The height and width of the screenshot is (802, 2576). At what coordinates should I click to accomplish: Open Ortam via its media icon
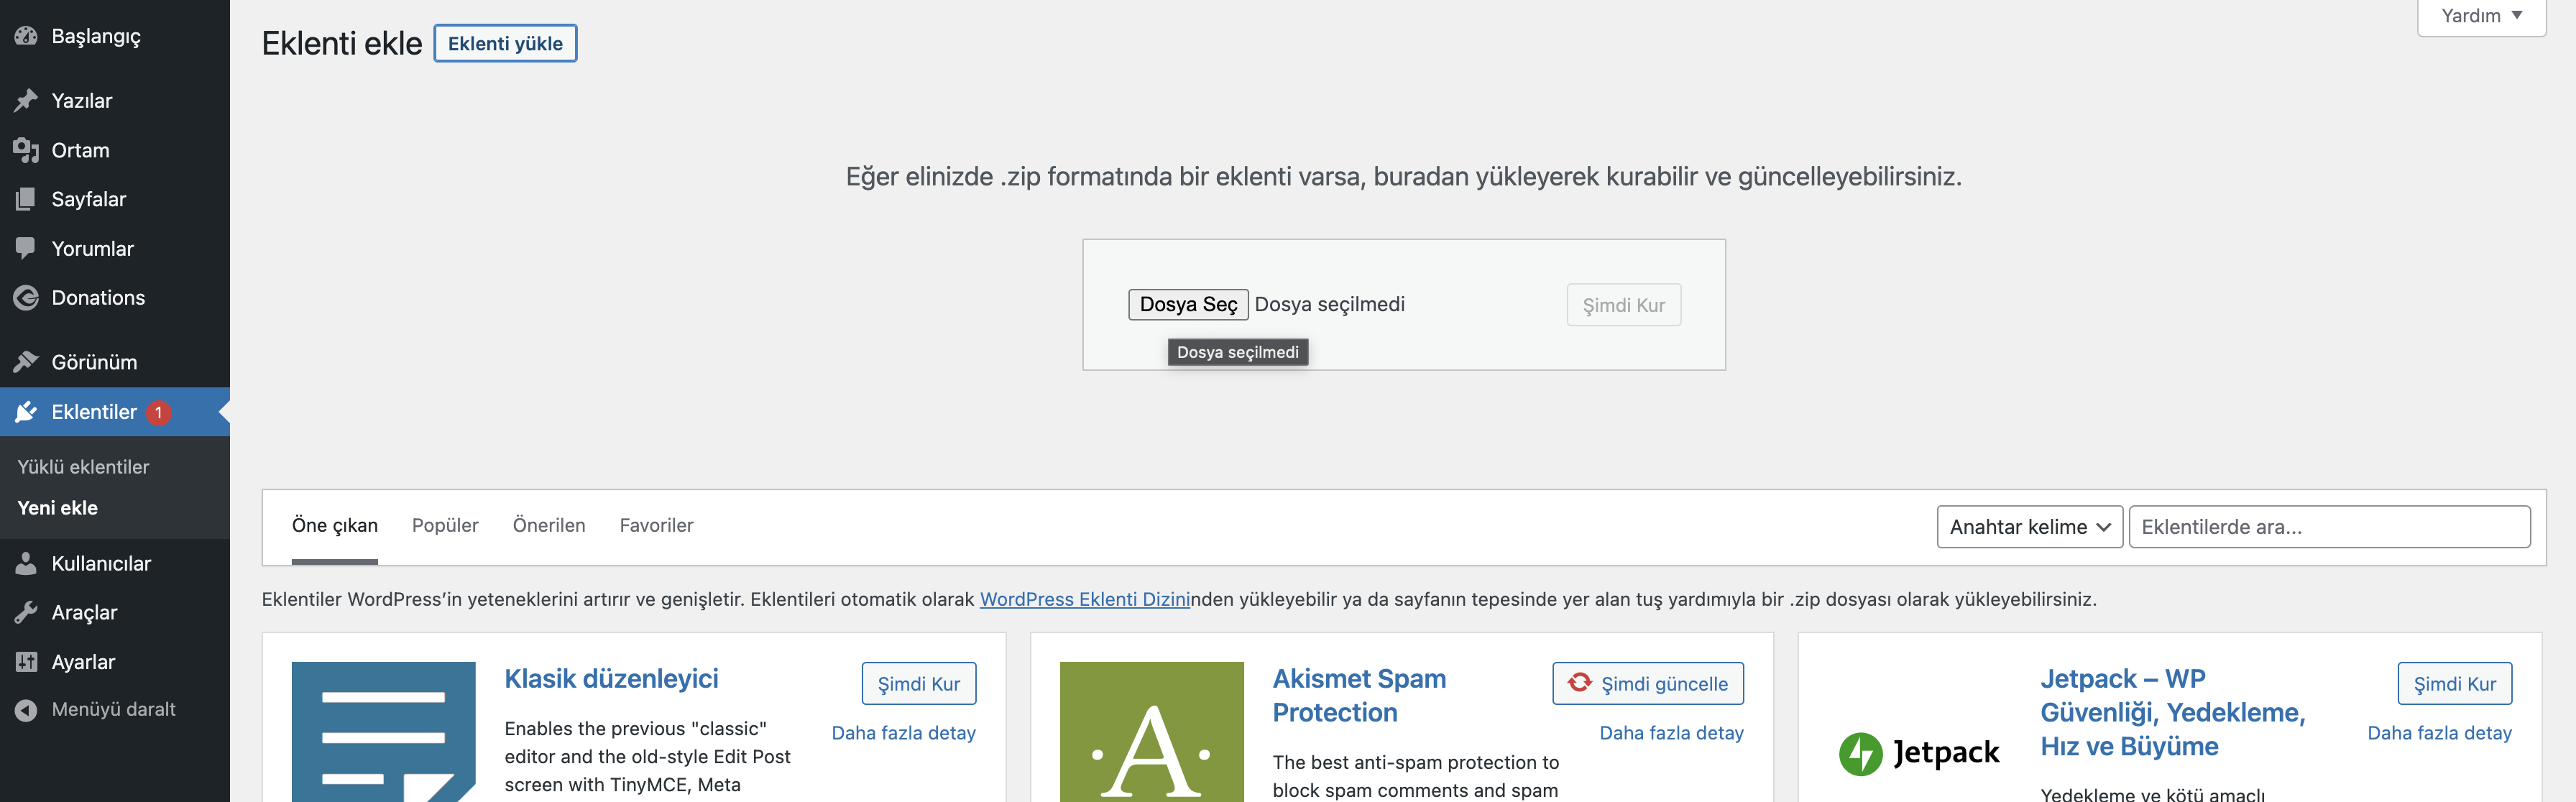point(26,150)
